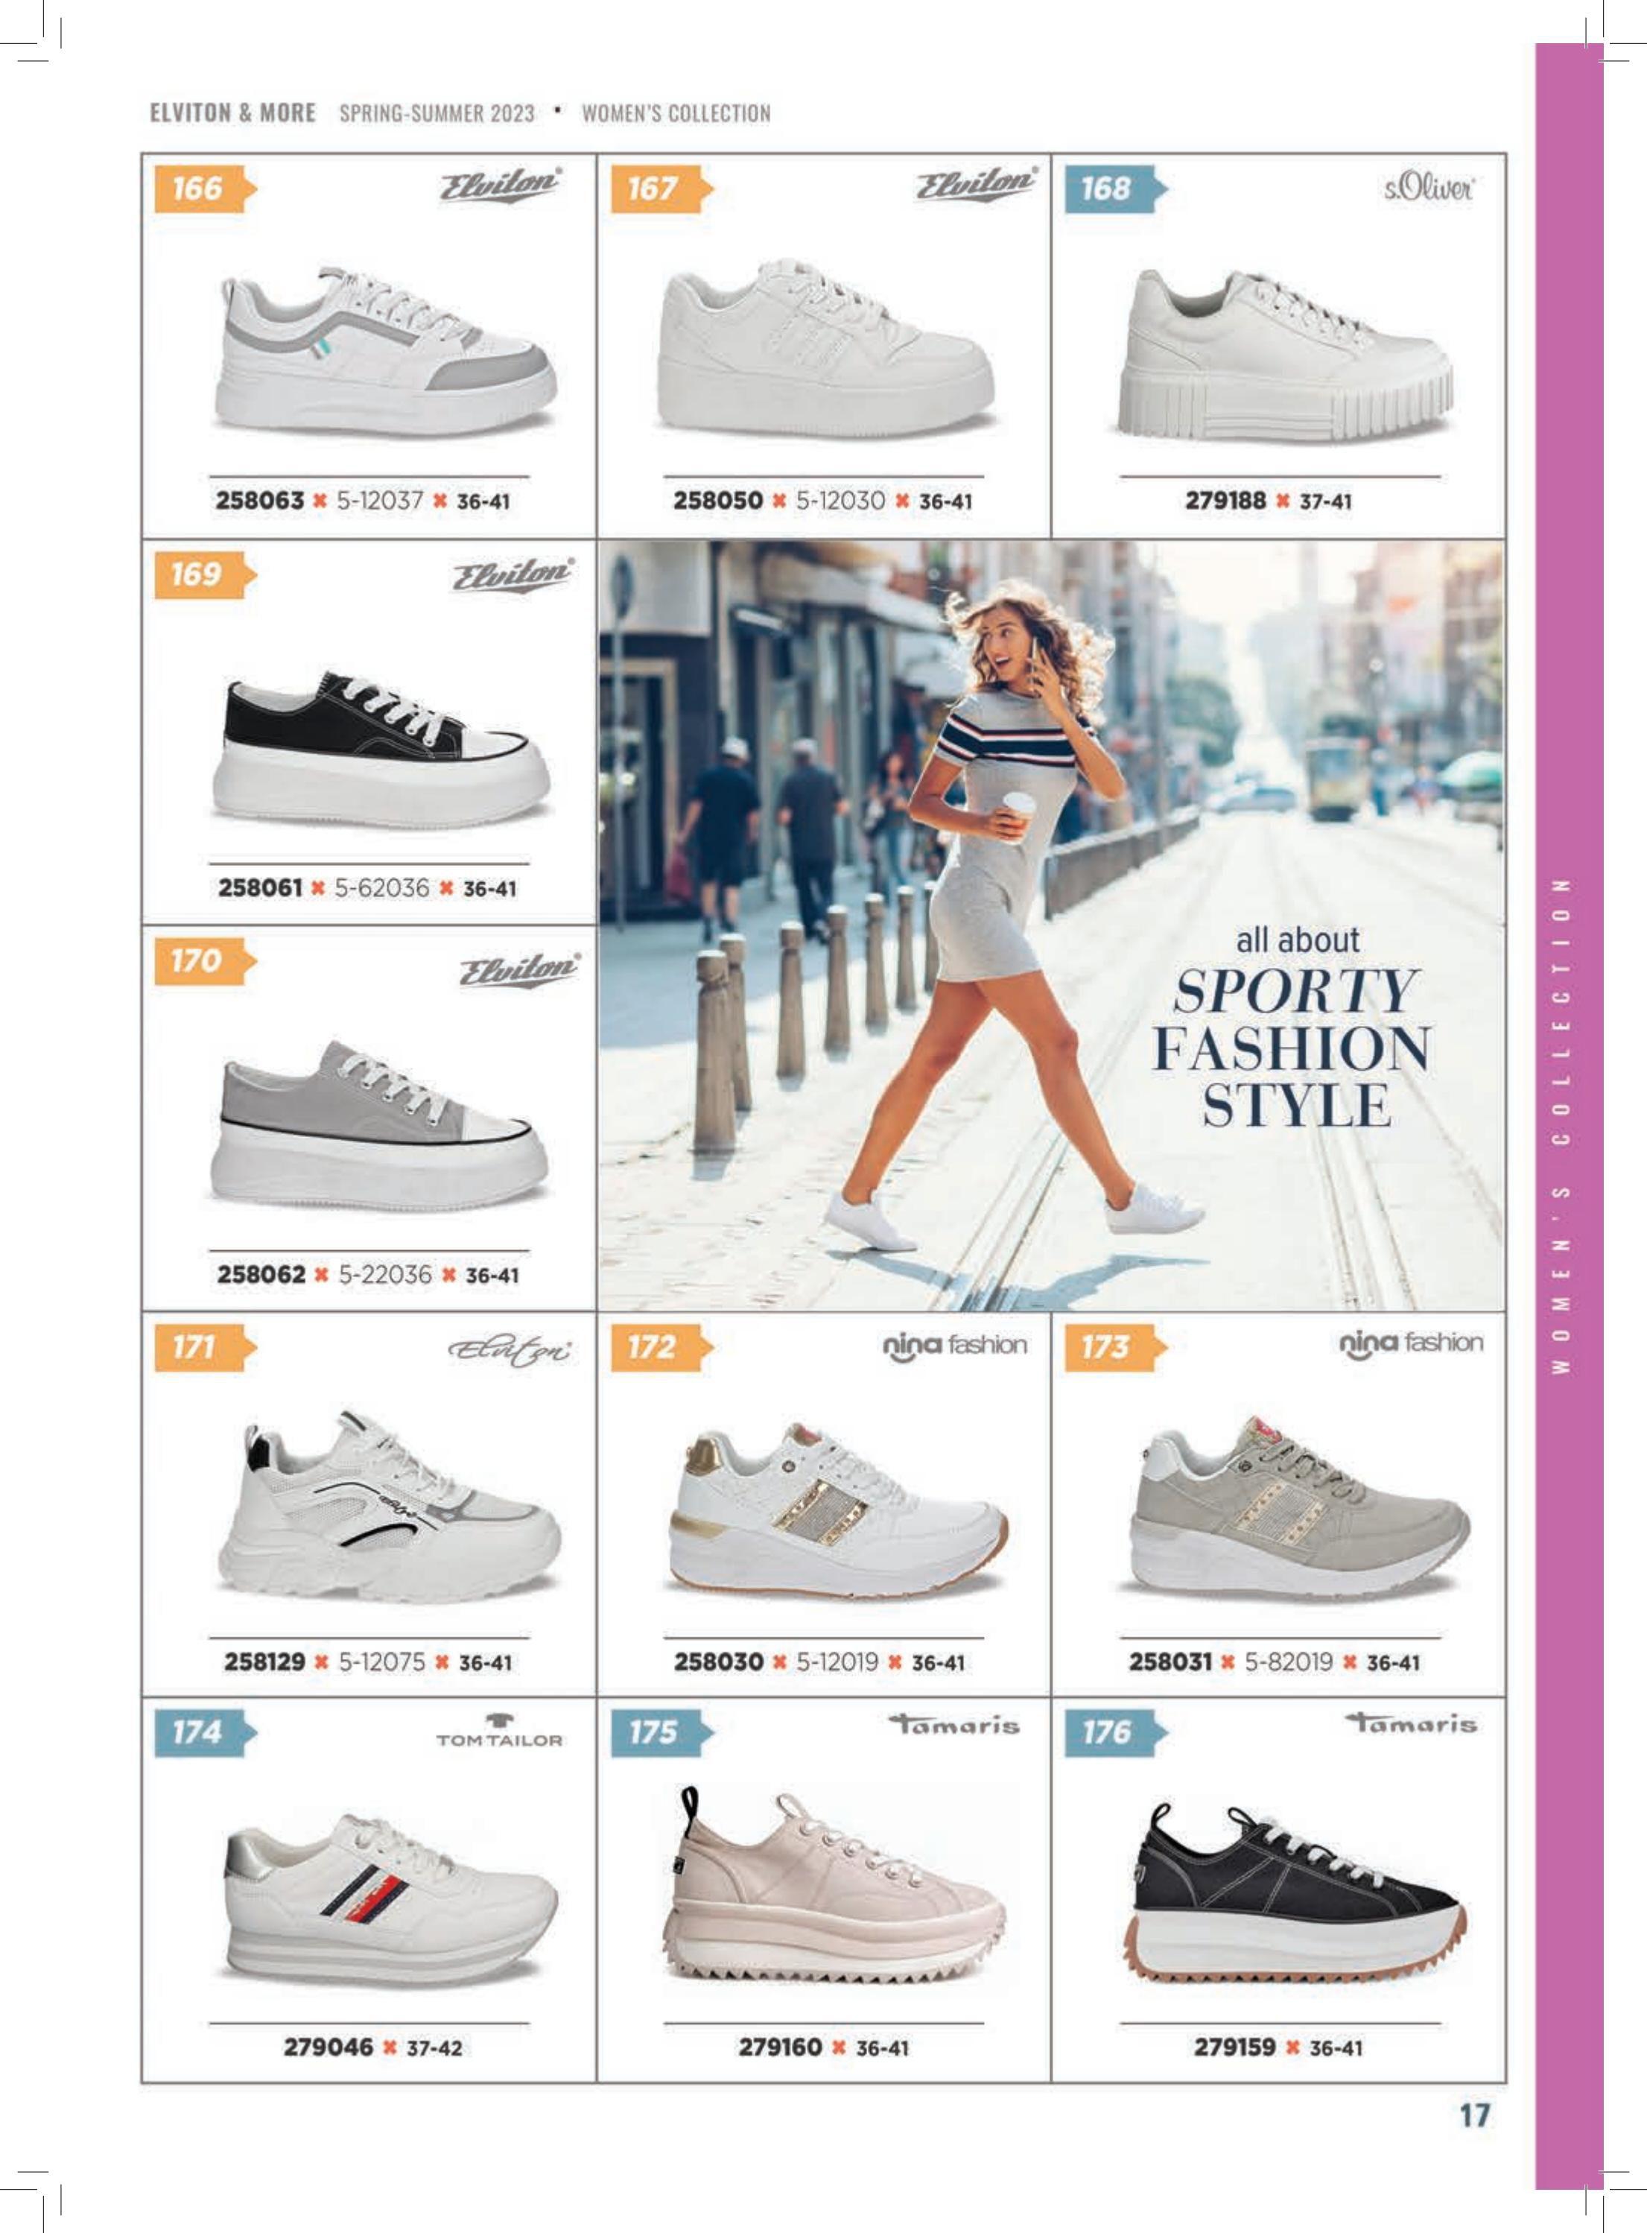Select the nina fashion logo on item 172
The height and width of the screenshot is (2233, 1647).
tap(955, 1346)
